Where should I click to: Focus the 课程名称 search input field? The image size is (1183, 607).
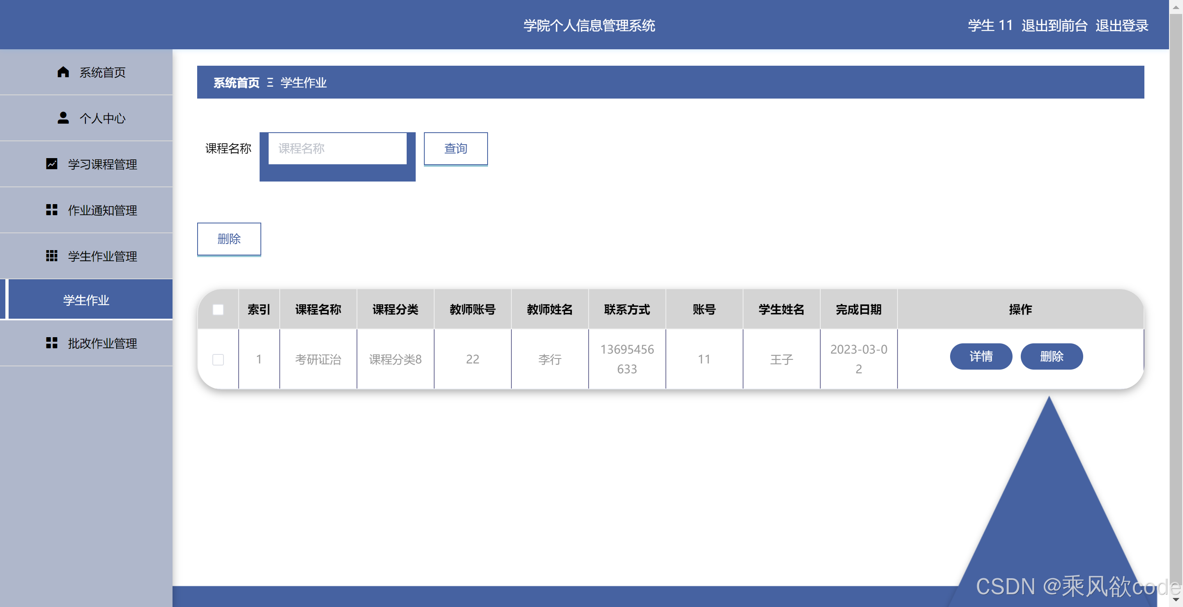337,148
